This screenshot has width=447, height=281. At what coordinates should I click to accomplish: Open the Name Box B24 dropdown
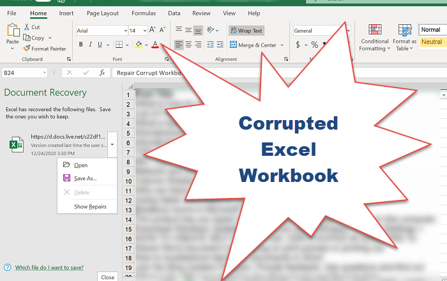(45, 73)
